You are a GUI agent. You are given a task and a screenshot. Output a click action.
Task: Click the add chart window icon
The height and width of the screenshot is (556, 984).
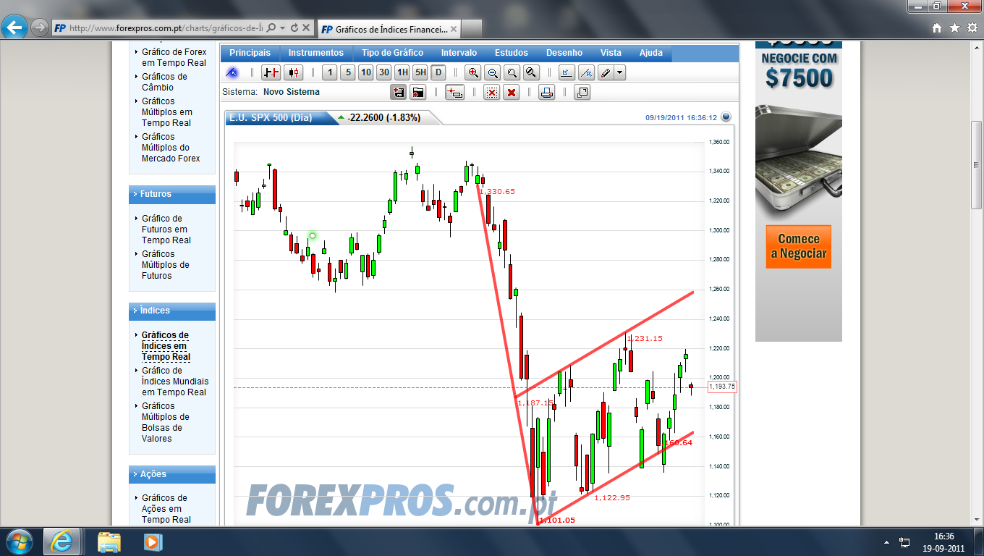(x=455, y=92)
